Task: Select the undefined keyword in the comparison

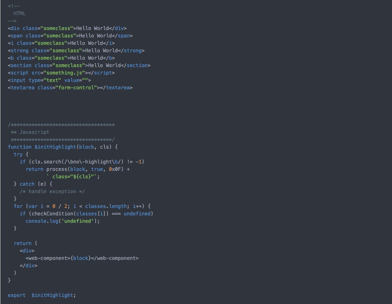Action: tap(138, 213)
